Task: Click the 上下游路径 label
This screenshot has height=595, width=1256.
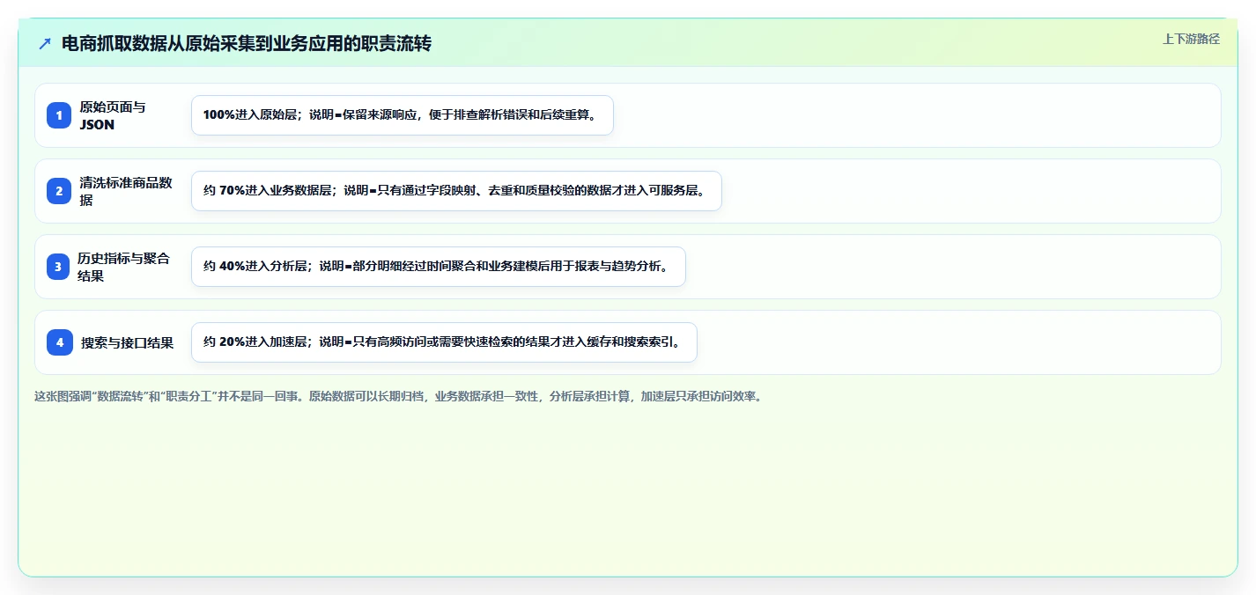Action: click(x=1191, y=39)
